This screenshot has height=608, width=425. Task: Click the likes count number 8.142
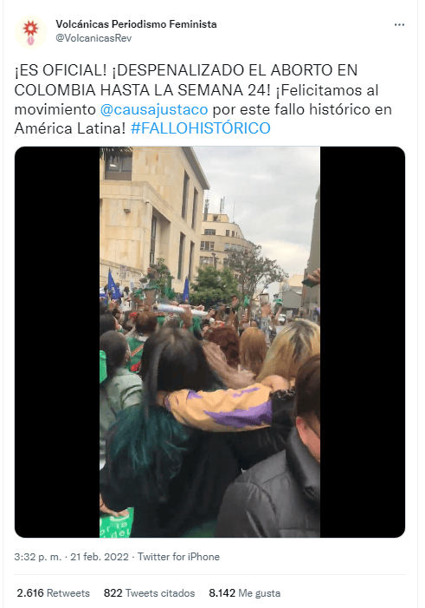tap(222, 593)
